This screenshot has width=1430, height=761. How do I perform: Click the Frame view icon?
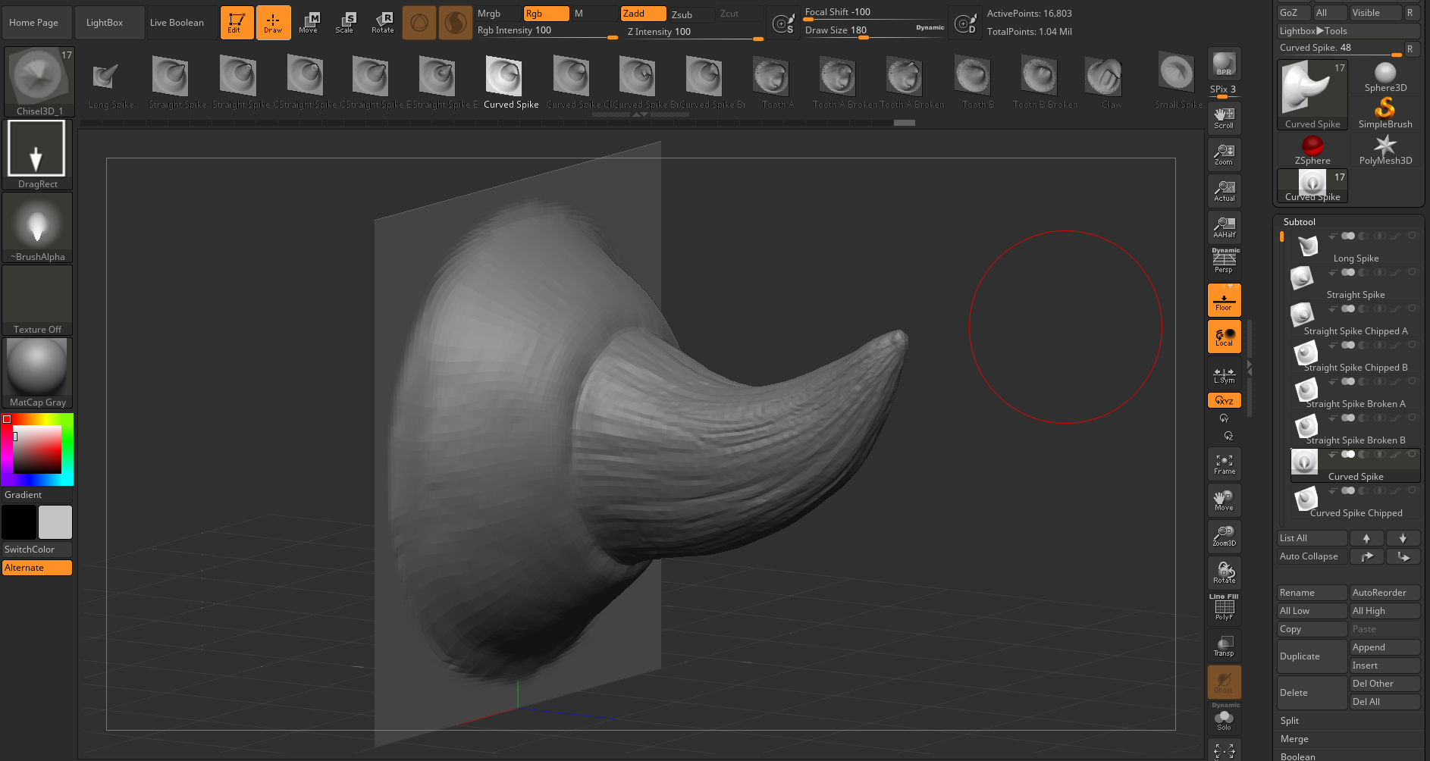tap(1224, 464)
